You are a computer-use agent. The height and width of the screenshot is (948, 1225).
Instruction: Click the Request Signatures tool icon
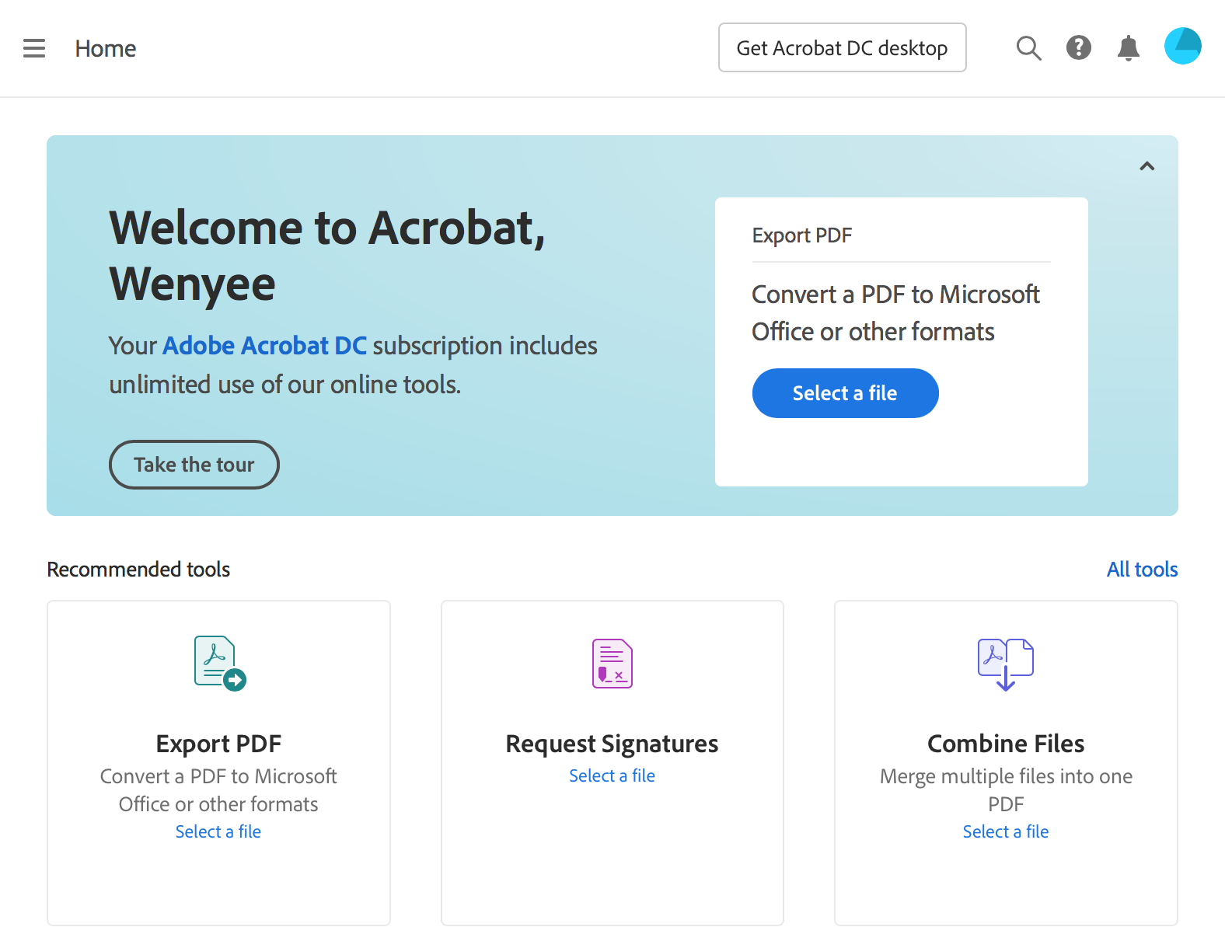(612, 664)
